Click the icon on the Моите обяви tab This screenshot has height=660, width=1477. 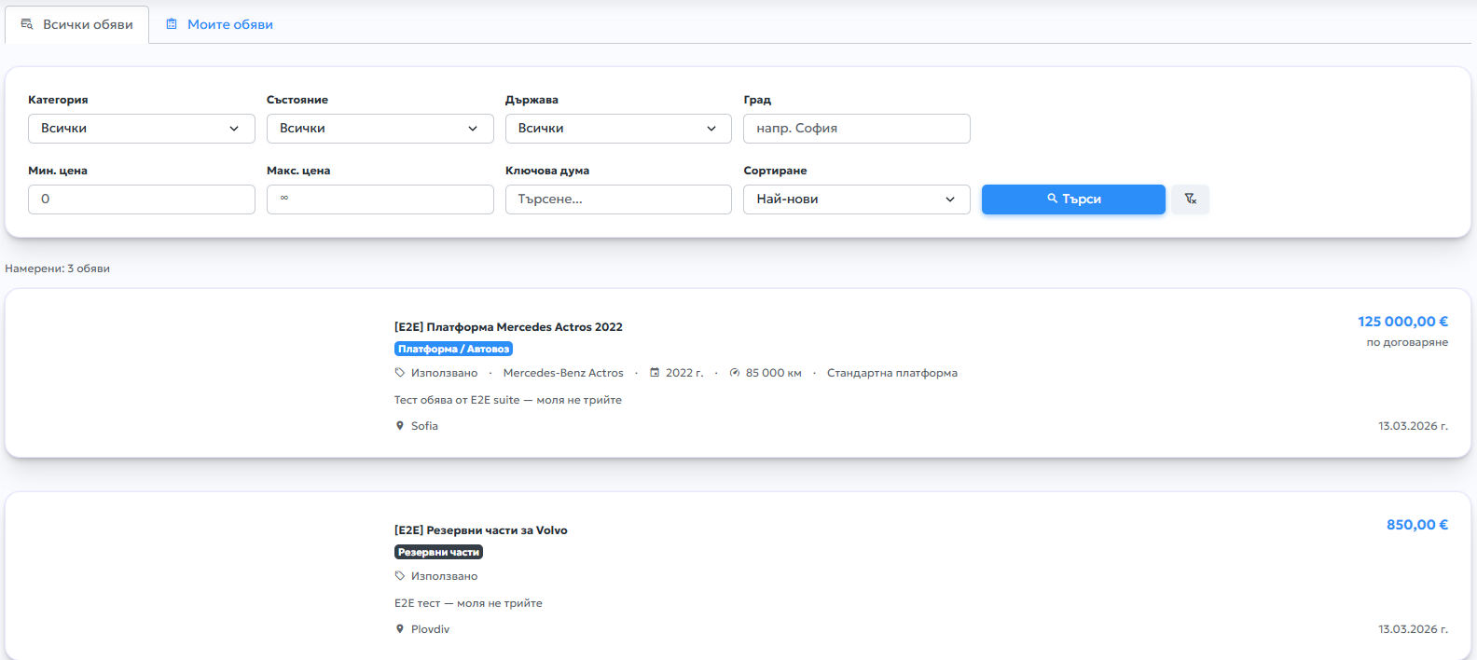[172, 24]
